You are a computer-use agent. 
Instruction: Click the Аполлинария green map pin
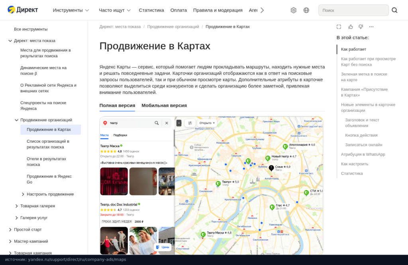pyautogui.click(x=285, y=146)
